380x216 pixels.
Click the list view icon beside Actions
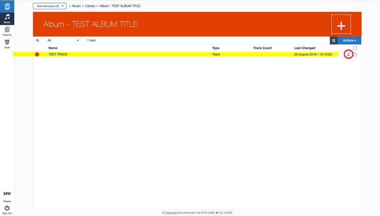coord(334,41)
